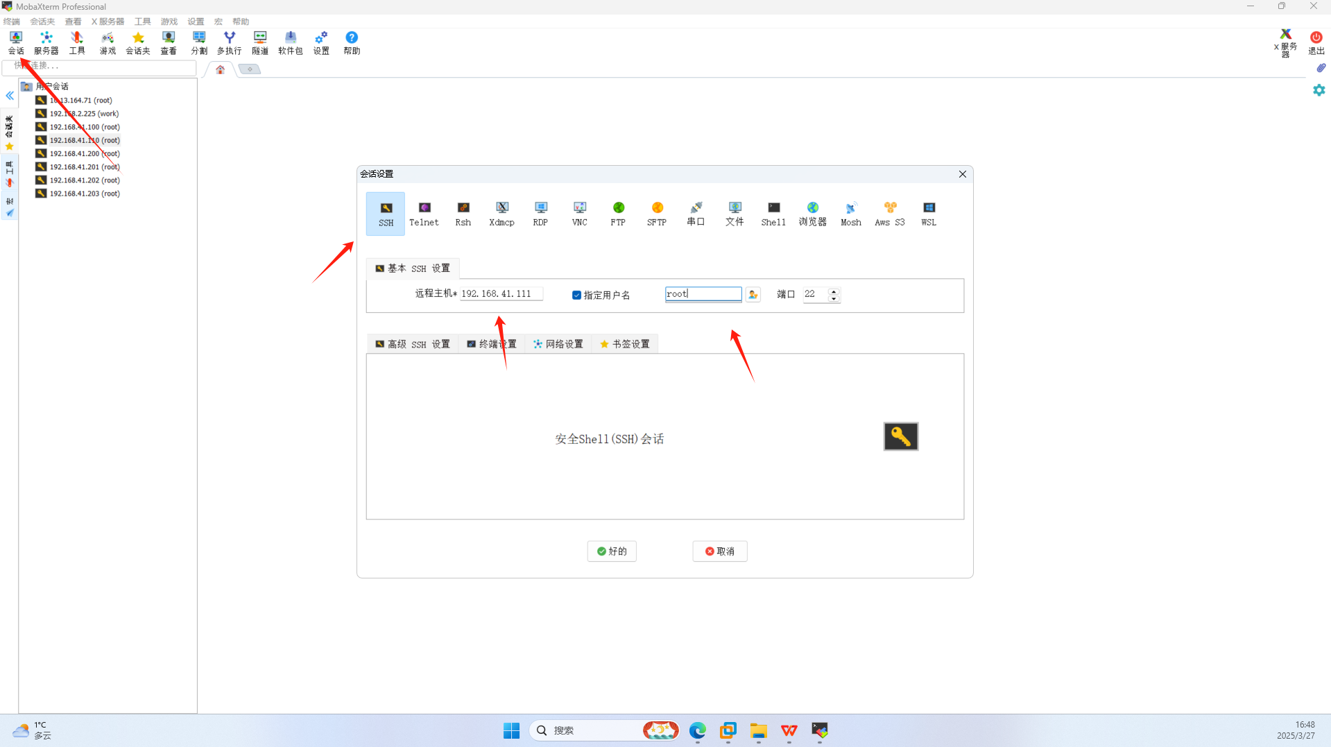
Task: Open the Windows Start button
Action: point(511,730)
